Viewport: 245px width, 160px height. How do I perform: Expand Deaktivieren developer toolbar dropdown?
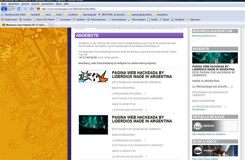tap(9, 20)
